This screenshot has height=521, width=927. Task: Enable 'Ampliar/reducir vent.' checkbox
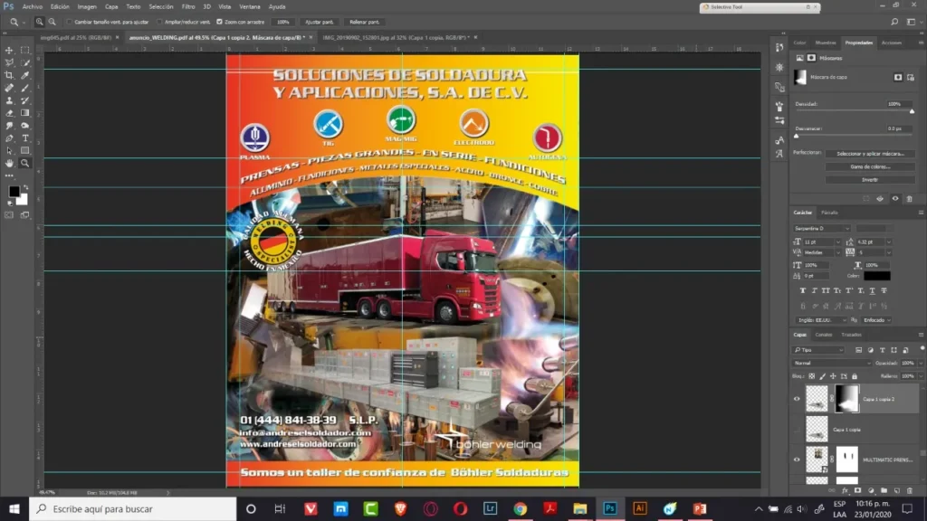[159, 22]
